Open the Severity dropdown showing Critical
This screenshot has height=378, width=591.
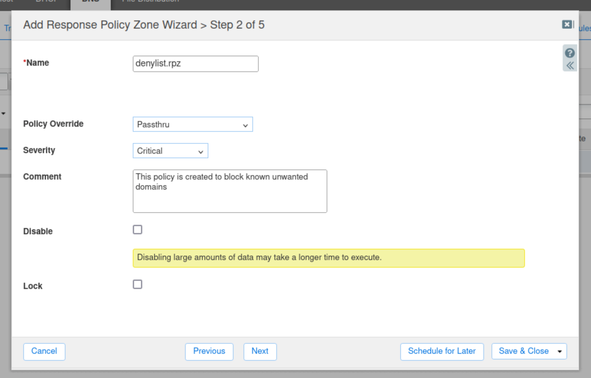click(x=170, y=151)
